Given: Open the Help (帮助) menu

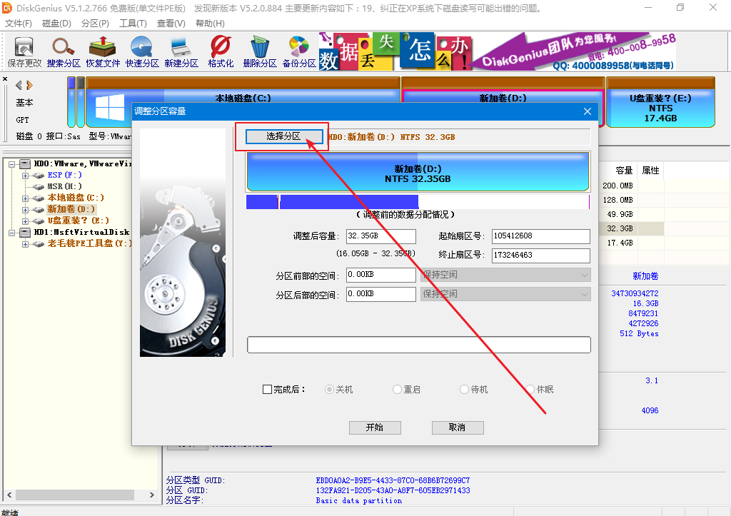Looking at the screenshot, I should (x=210, y=24).
